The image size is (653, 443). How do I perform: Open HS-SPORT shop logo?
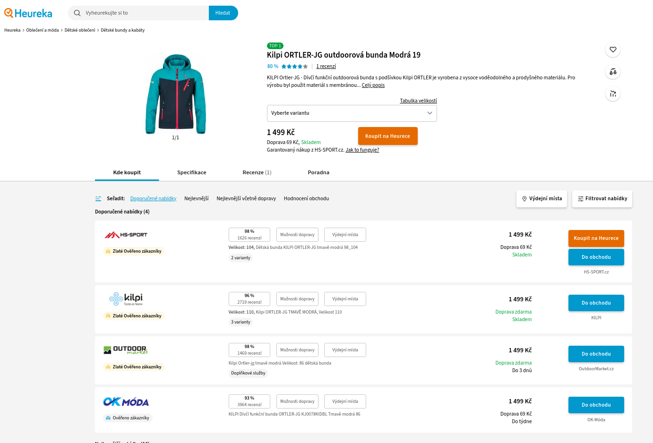126,235
